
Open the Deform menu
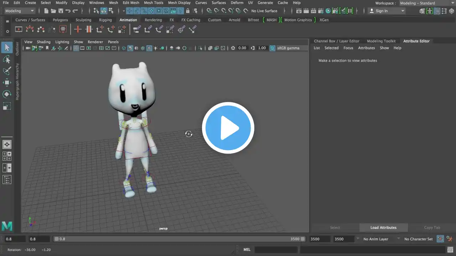[x=237, y=3]
